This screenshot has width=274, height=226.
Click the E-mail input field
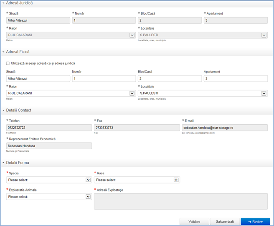pyautogui.click(x=225, y=128)
